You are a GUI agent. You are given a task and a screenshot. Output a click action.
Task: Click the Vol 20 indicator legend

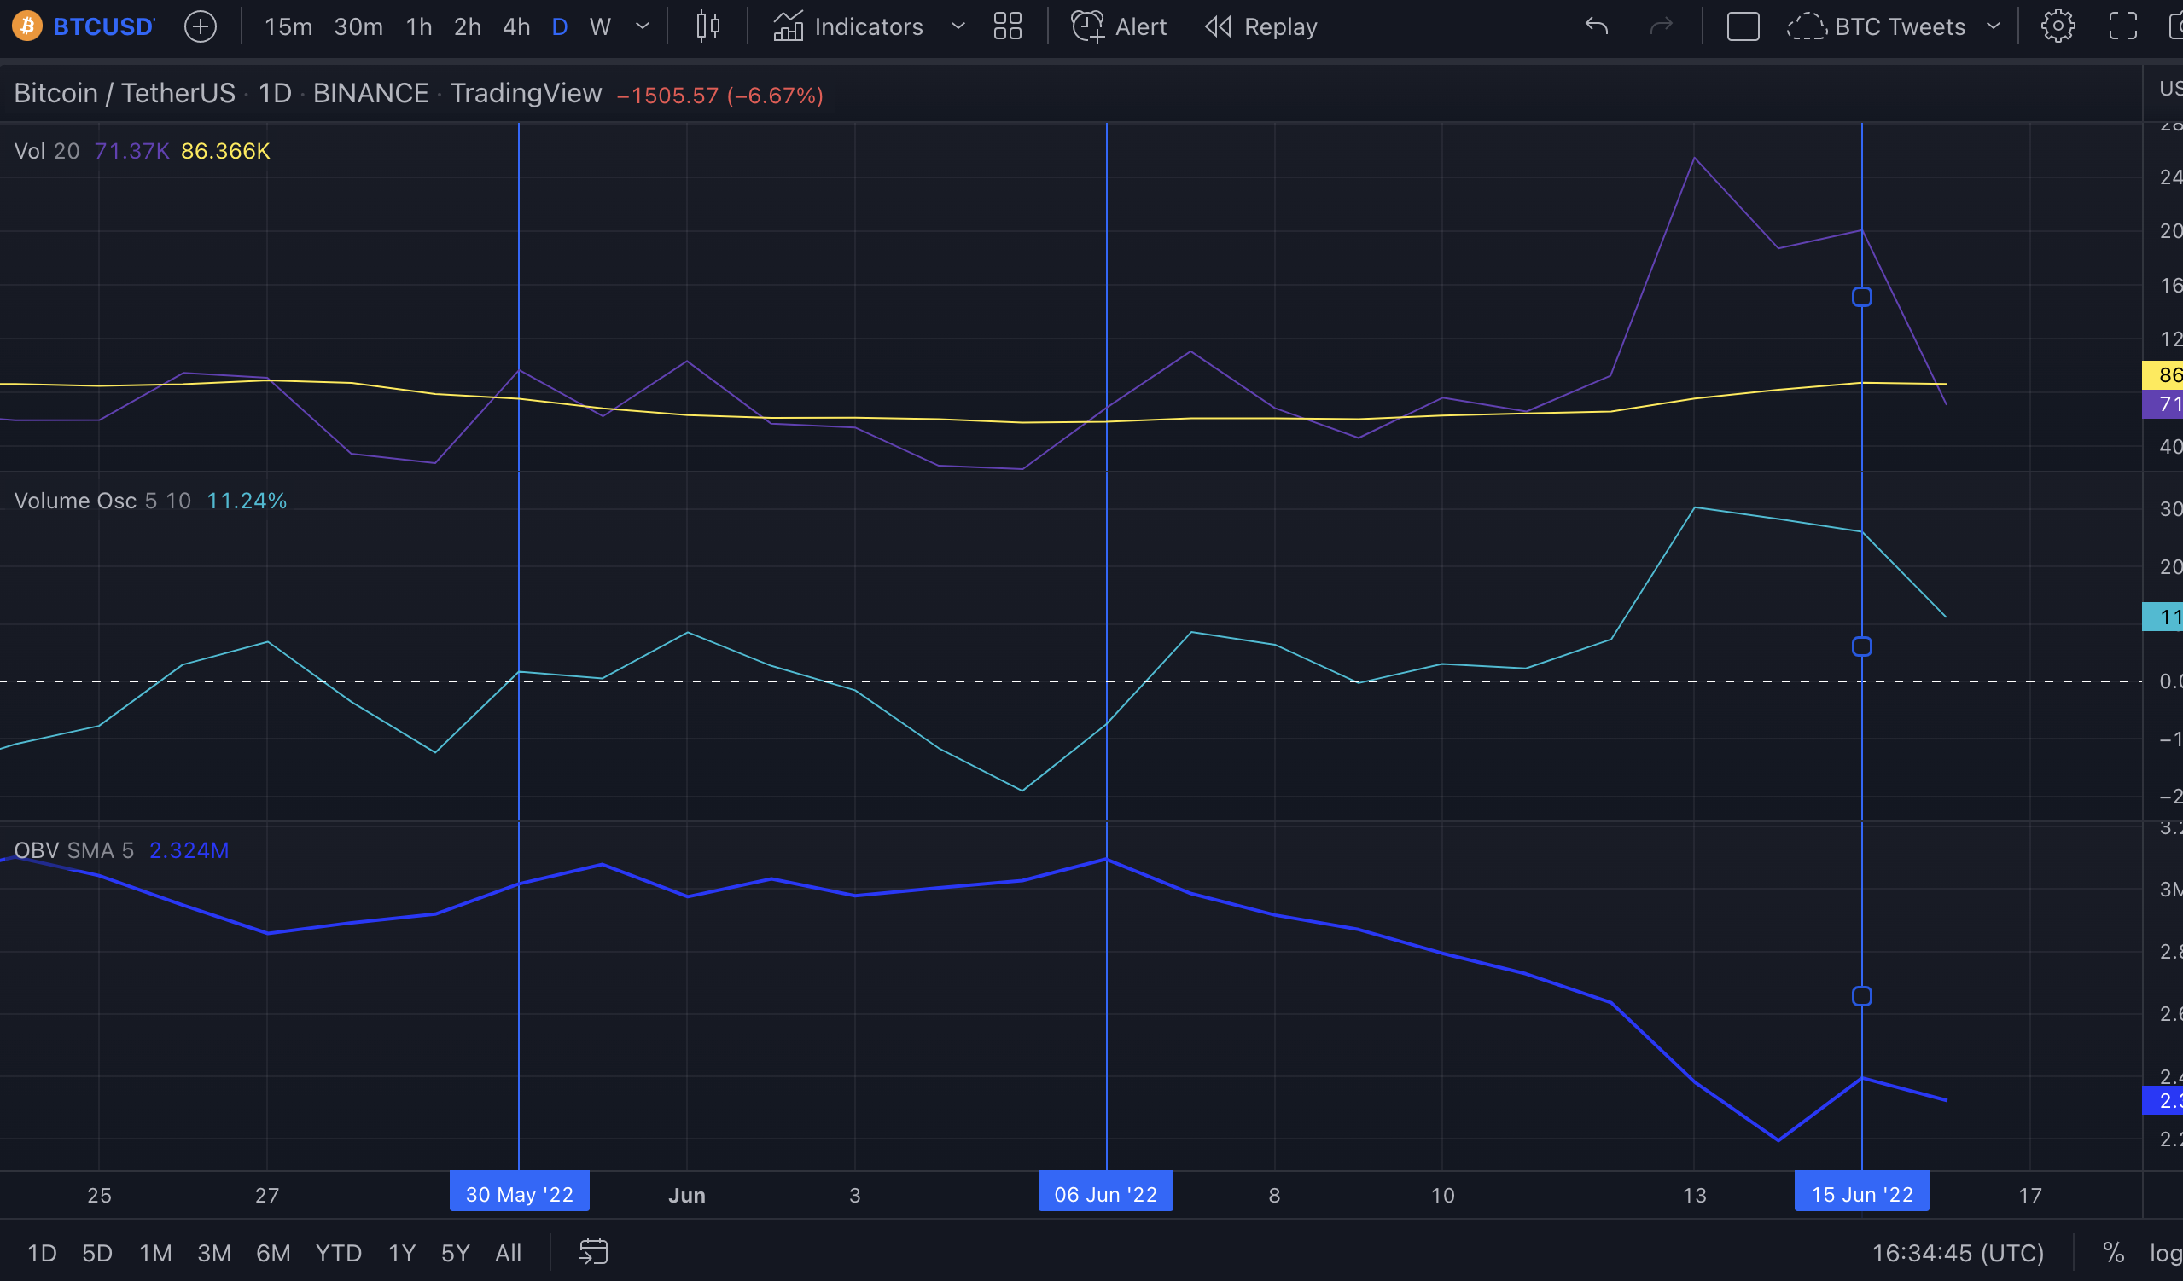[47, 152]
